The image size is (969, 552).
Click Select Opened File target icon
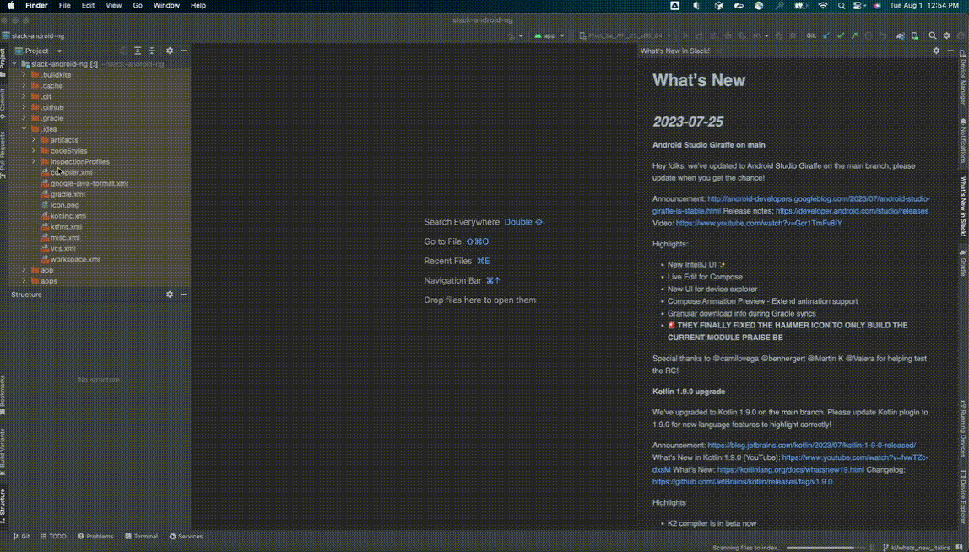[123, 51]
